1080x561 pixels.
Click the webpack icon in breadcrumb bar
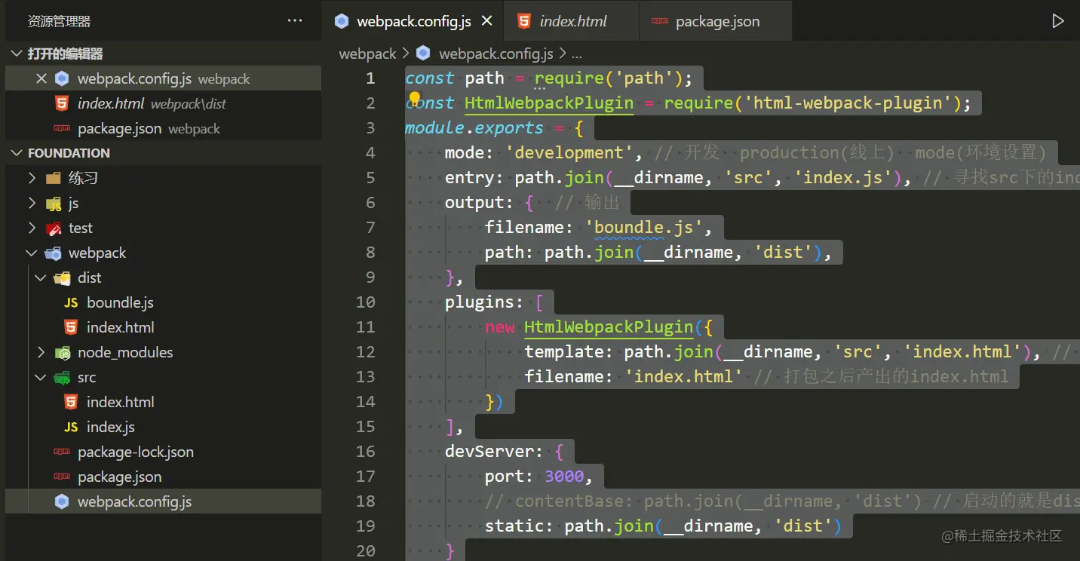tap(423, 54)
